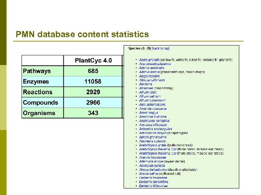
Task: Select the Ajuga reptans link
Action: point(149,76)
